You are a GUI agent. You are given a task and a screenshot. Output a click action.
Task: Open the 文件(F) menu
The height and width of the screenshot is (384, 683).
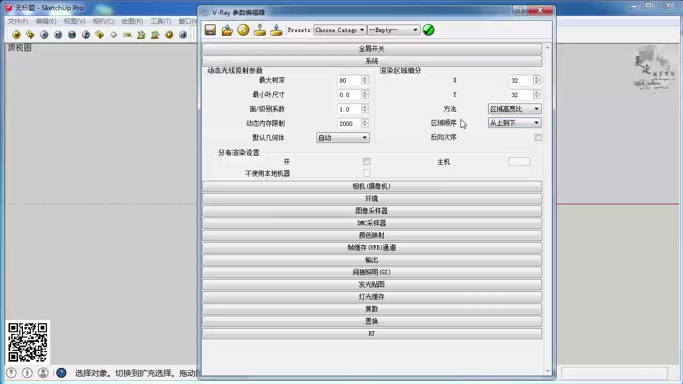point(17,21)
